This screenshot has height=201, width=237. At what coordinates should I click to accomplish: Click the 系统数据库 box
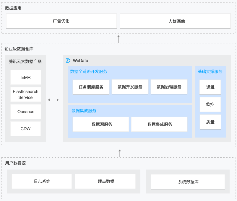pyautogui.click(x=188, y=182)
